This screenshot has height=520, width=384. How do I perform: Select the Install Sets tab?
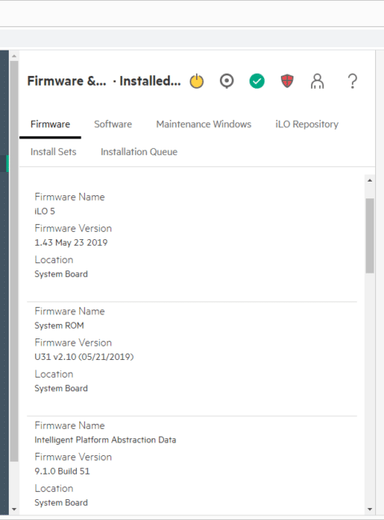tap(54, 152)
